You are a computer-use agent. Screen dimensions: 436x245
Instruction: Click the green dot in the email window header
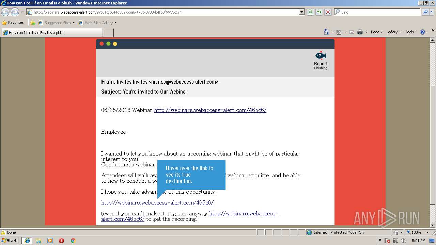click(x=108, y=44)
